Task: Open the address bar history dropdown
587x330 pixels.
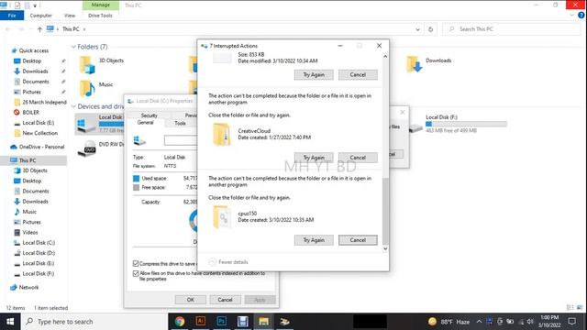Action: (418, 29)
